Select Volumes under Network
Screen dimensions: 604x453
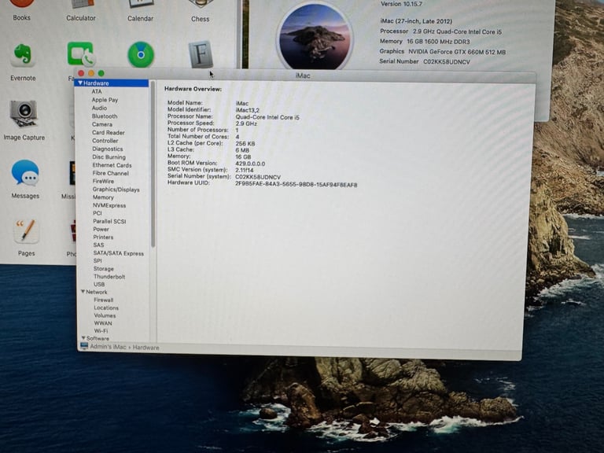coord(105,315)
